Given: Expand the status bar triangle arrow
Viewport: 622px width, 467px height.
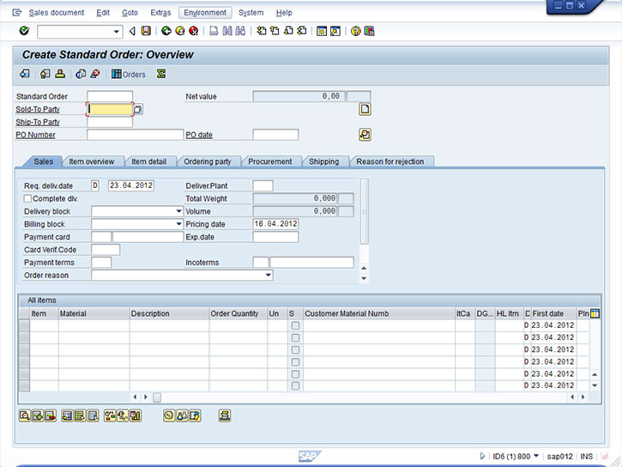Looking at the screenshot, I should [482, 457].
